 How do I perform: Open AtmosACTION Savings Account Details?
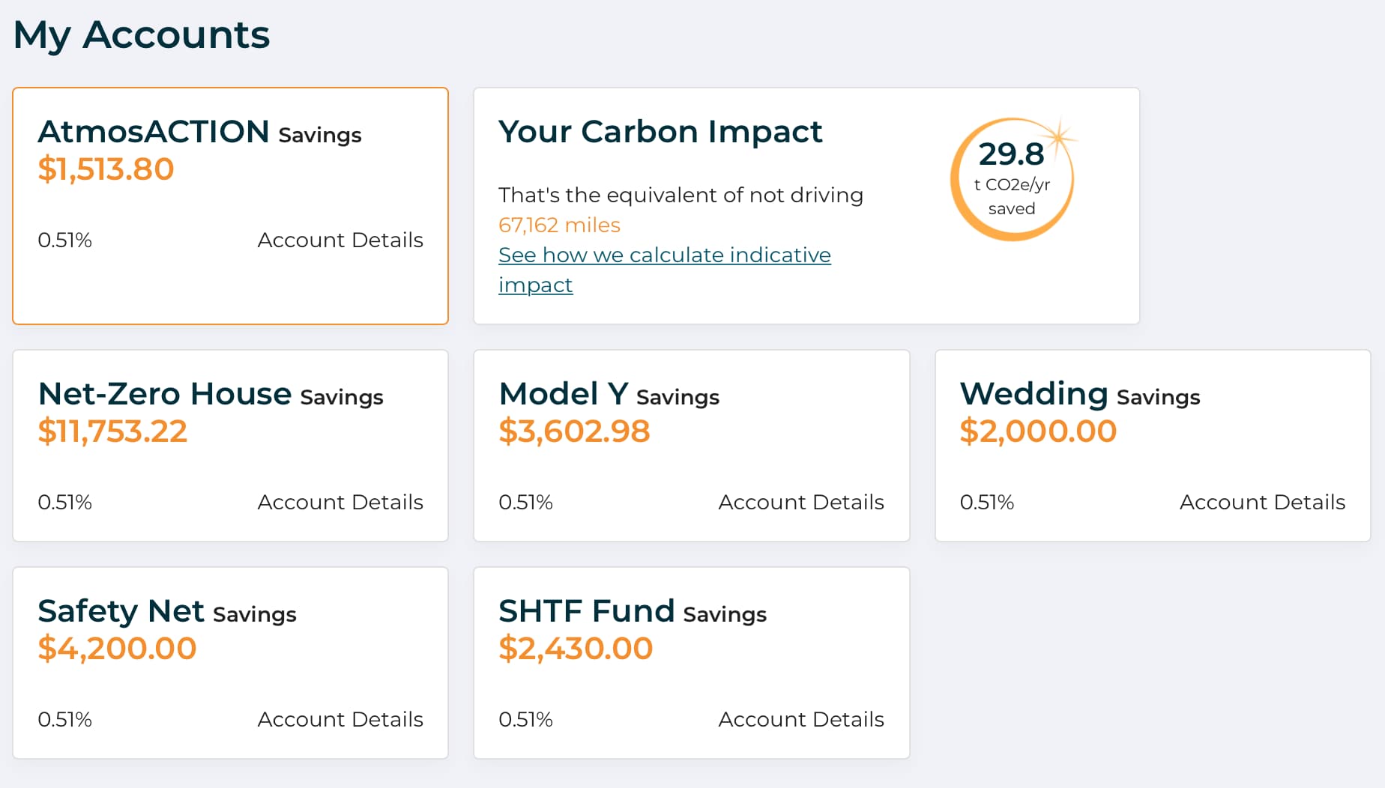coord(340,240)
